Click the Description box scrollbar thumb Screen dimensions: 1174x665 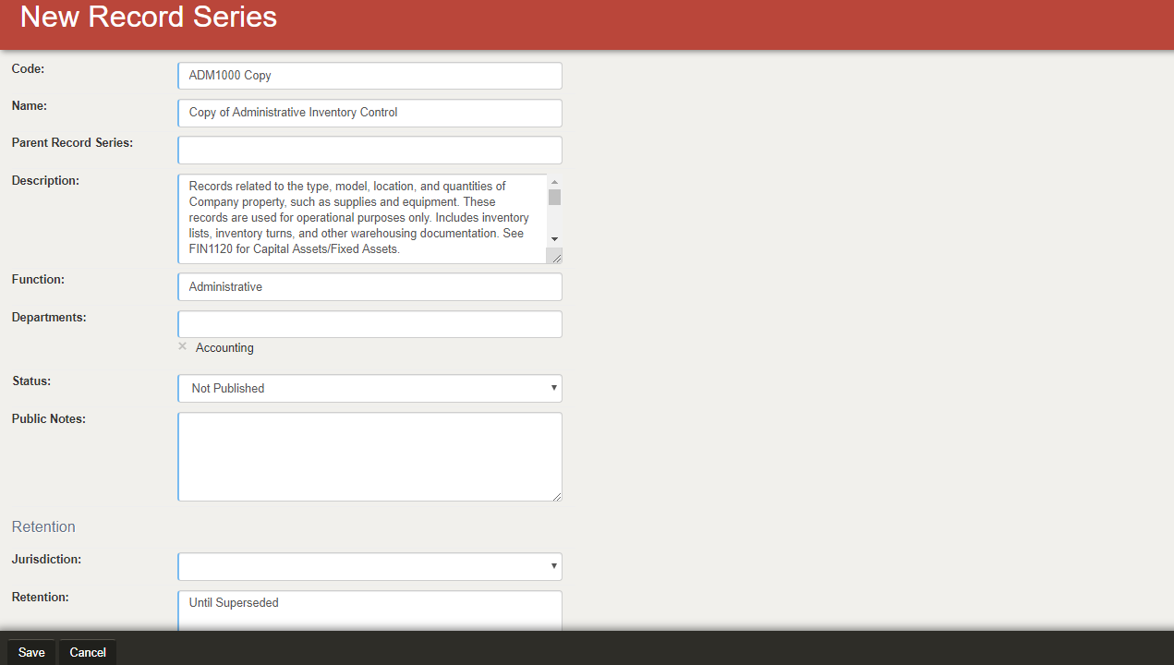coord(554,197)
